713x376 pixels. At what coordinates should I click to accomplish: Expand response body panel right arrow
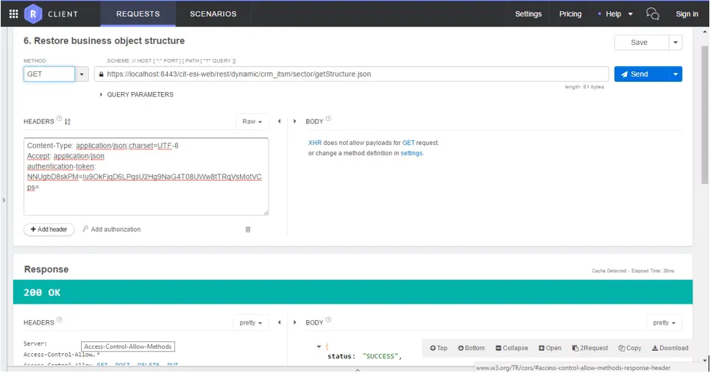(296, 324)
